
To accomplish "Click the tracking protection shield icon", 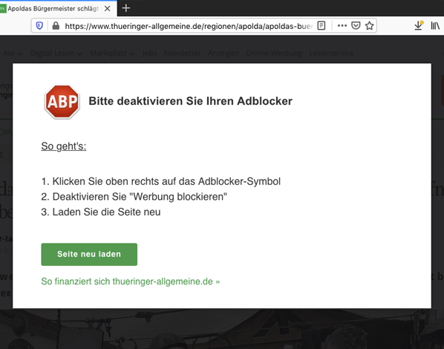I will coord(39,26).
